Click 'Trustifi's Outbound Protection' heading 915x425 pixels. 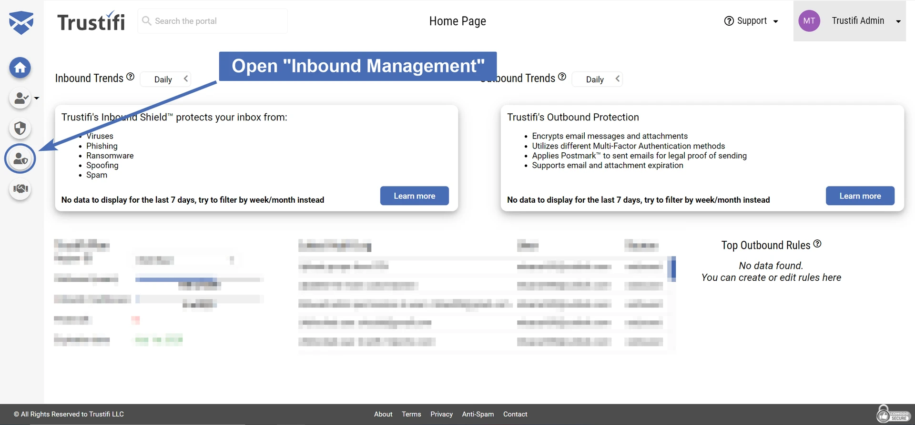pos(573,117)
